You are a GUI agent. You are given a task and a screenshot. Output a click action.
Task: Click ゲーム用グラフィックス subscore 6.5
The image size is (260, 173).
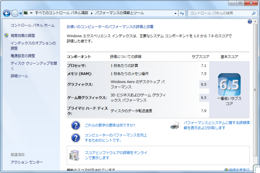click(x=204, y=97)
